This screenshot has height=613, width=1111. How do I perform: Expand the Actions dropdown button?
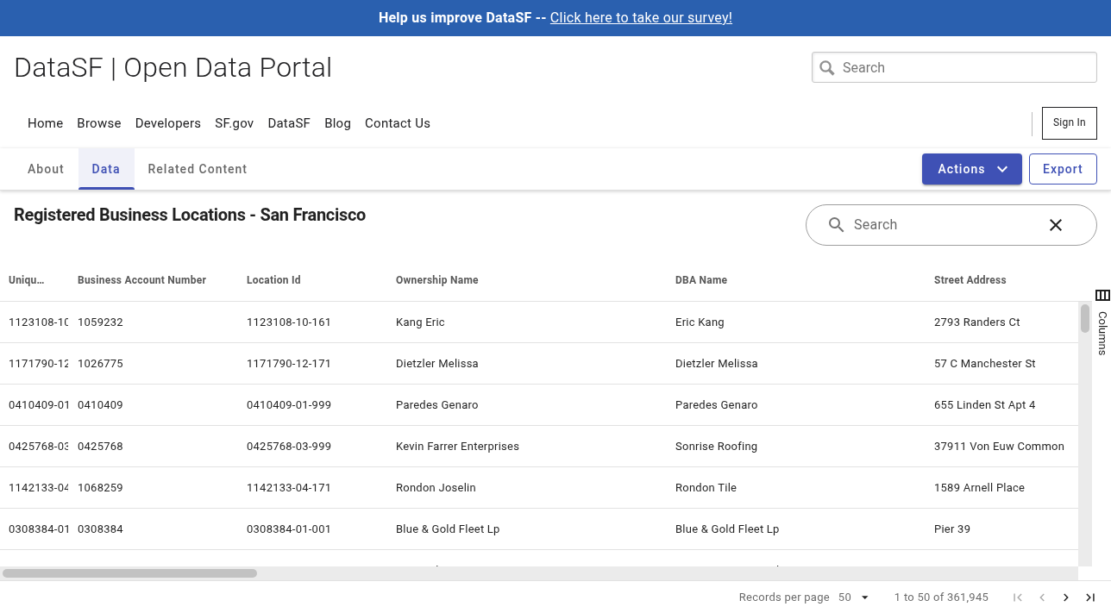[x=972, y=169]
